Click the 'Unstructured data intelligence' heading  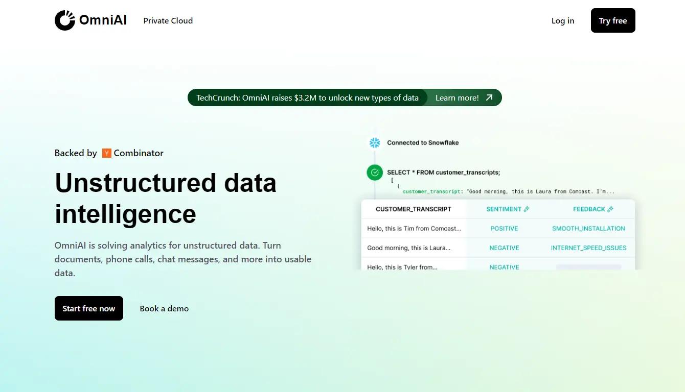[166, 198]
